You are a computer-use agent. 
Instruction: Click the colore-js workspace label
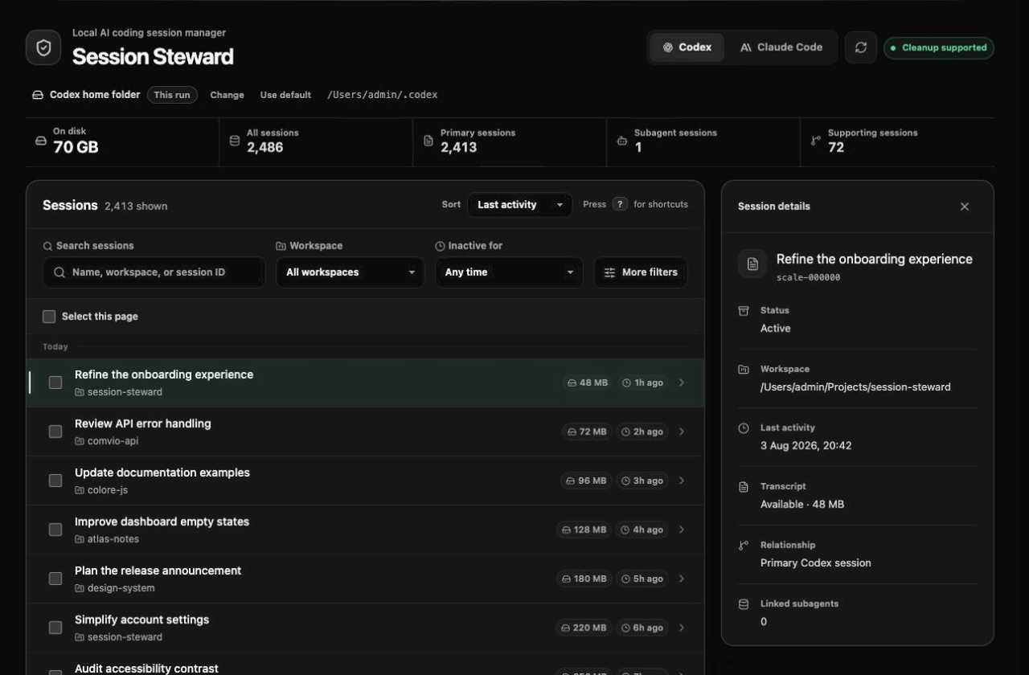click(x=108, y=490)
